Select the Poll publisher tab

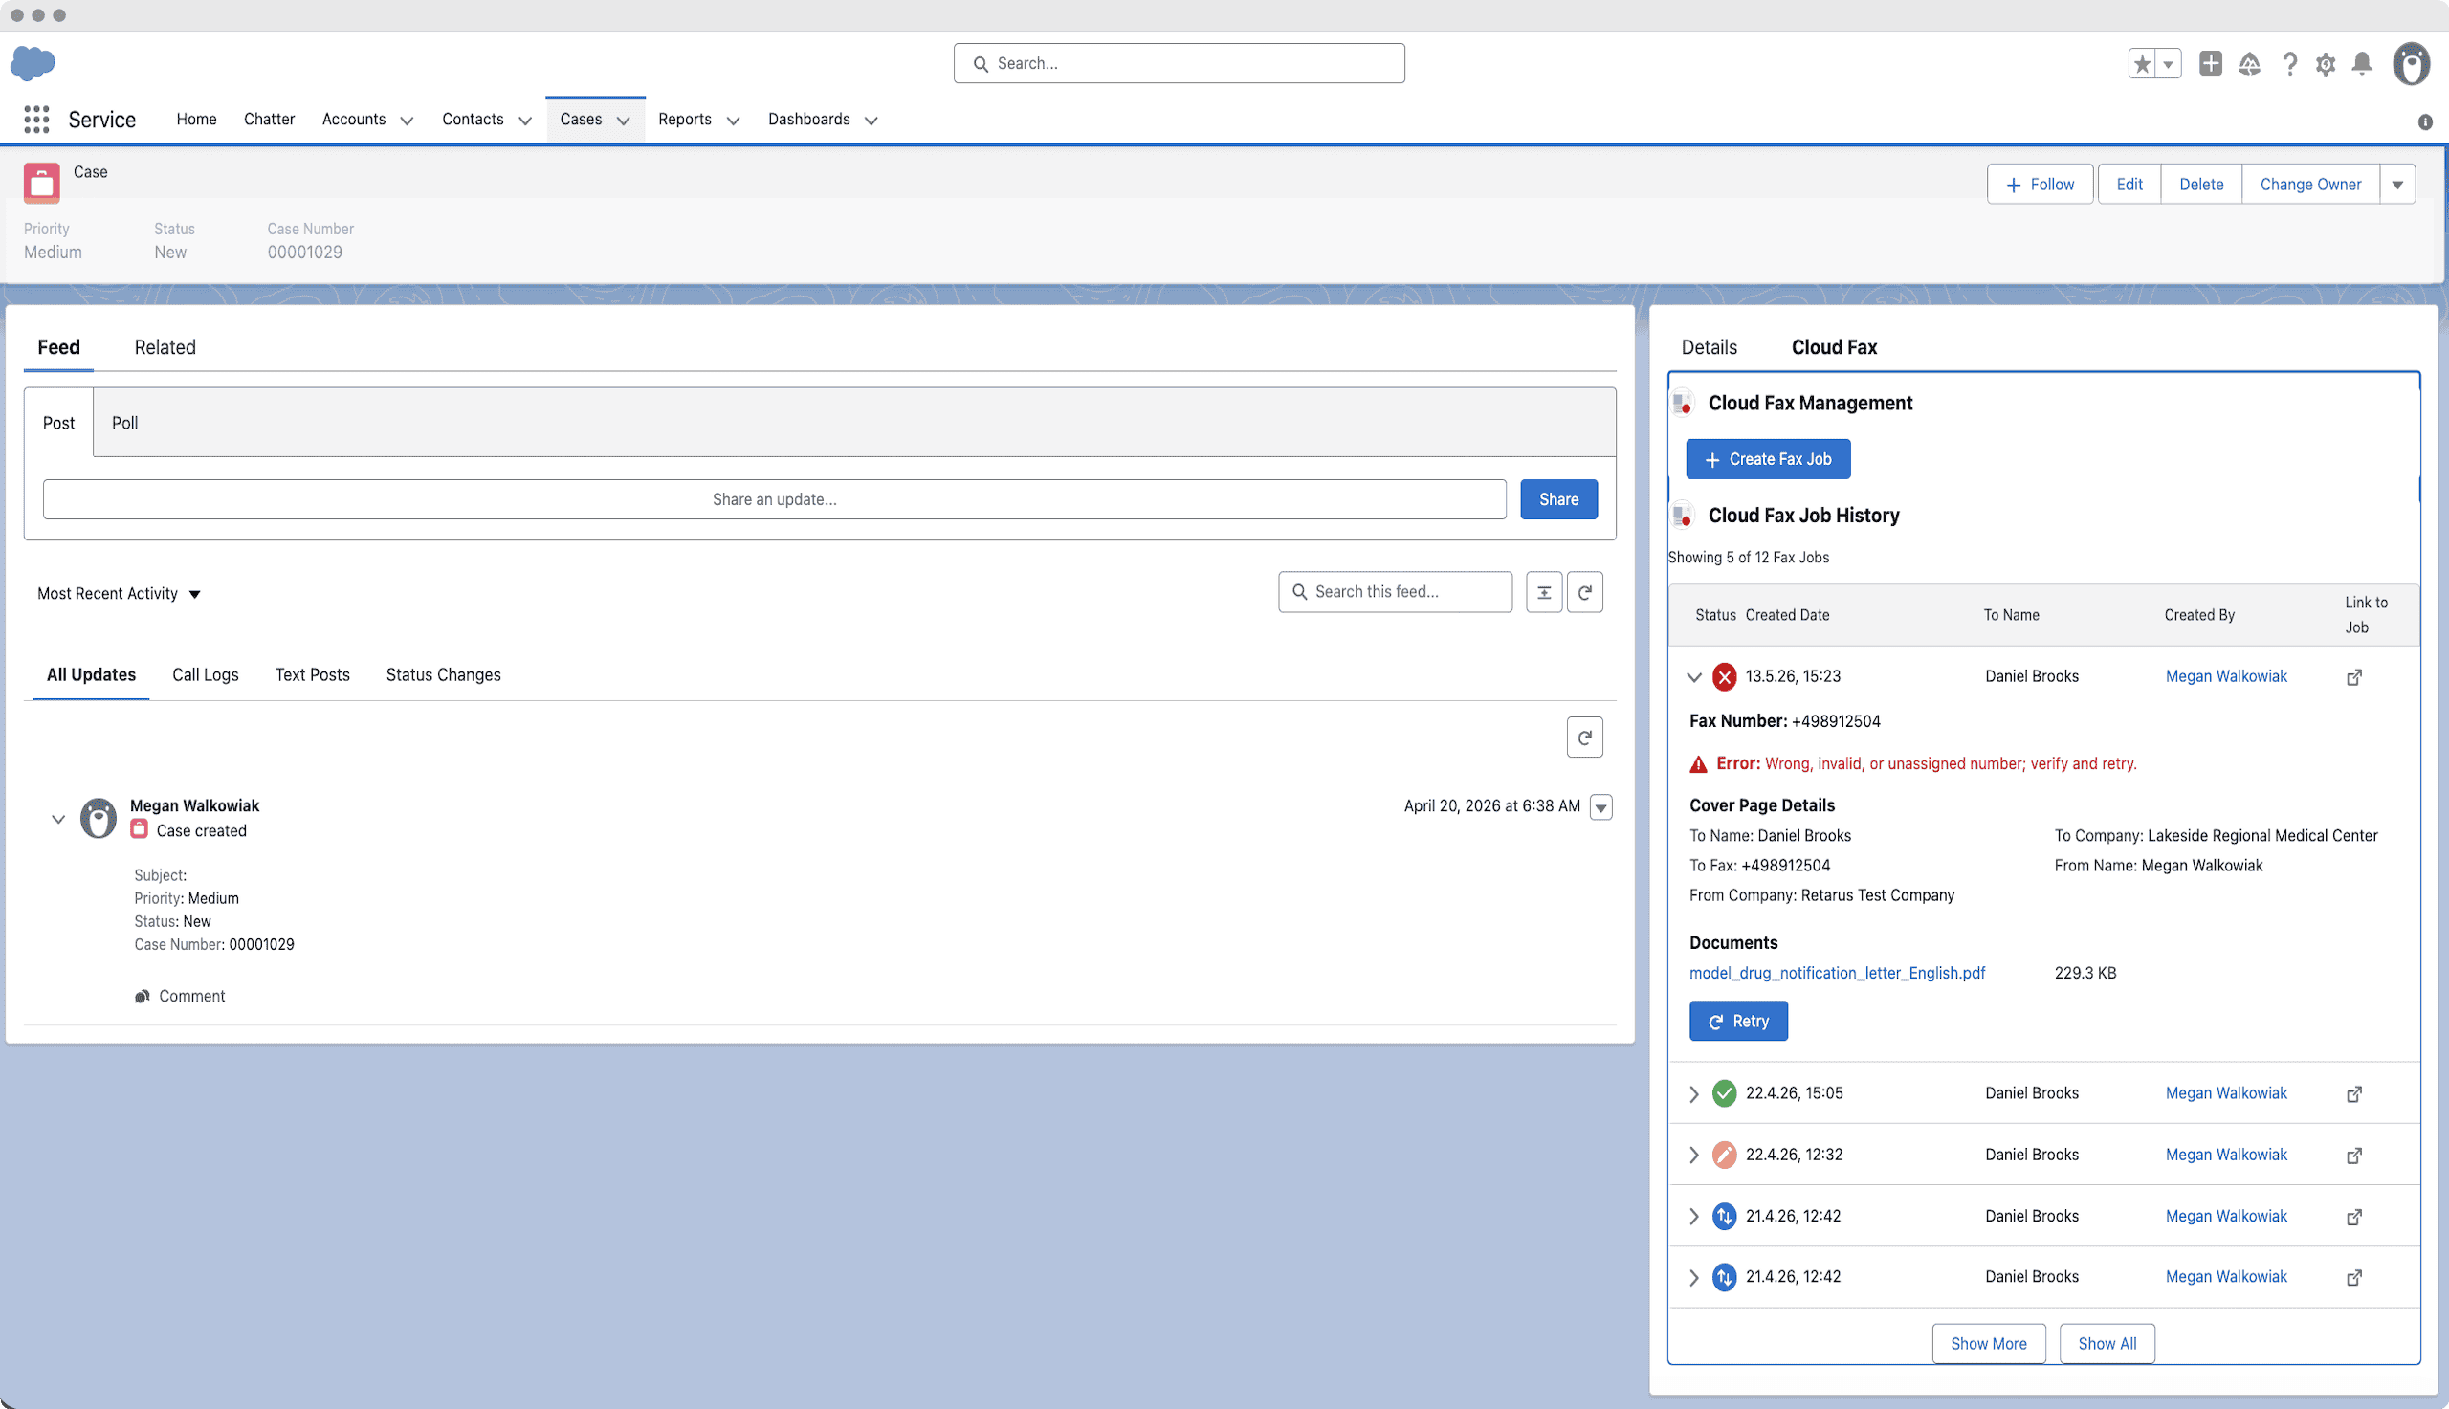(124, 423)
